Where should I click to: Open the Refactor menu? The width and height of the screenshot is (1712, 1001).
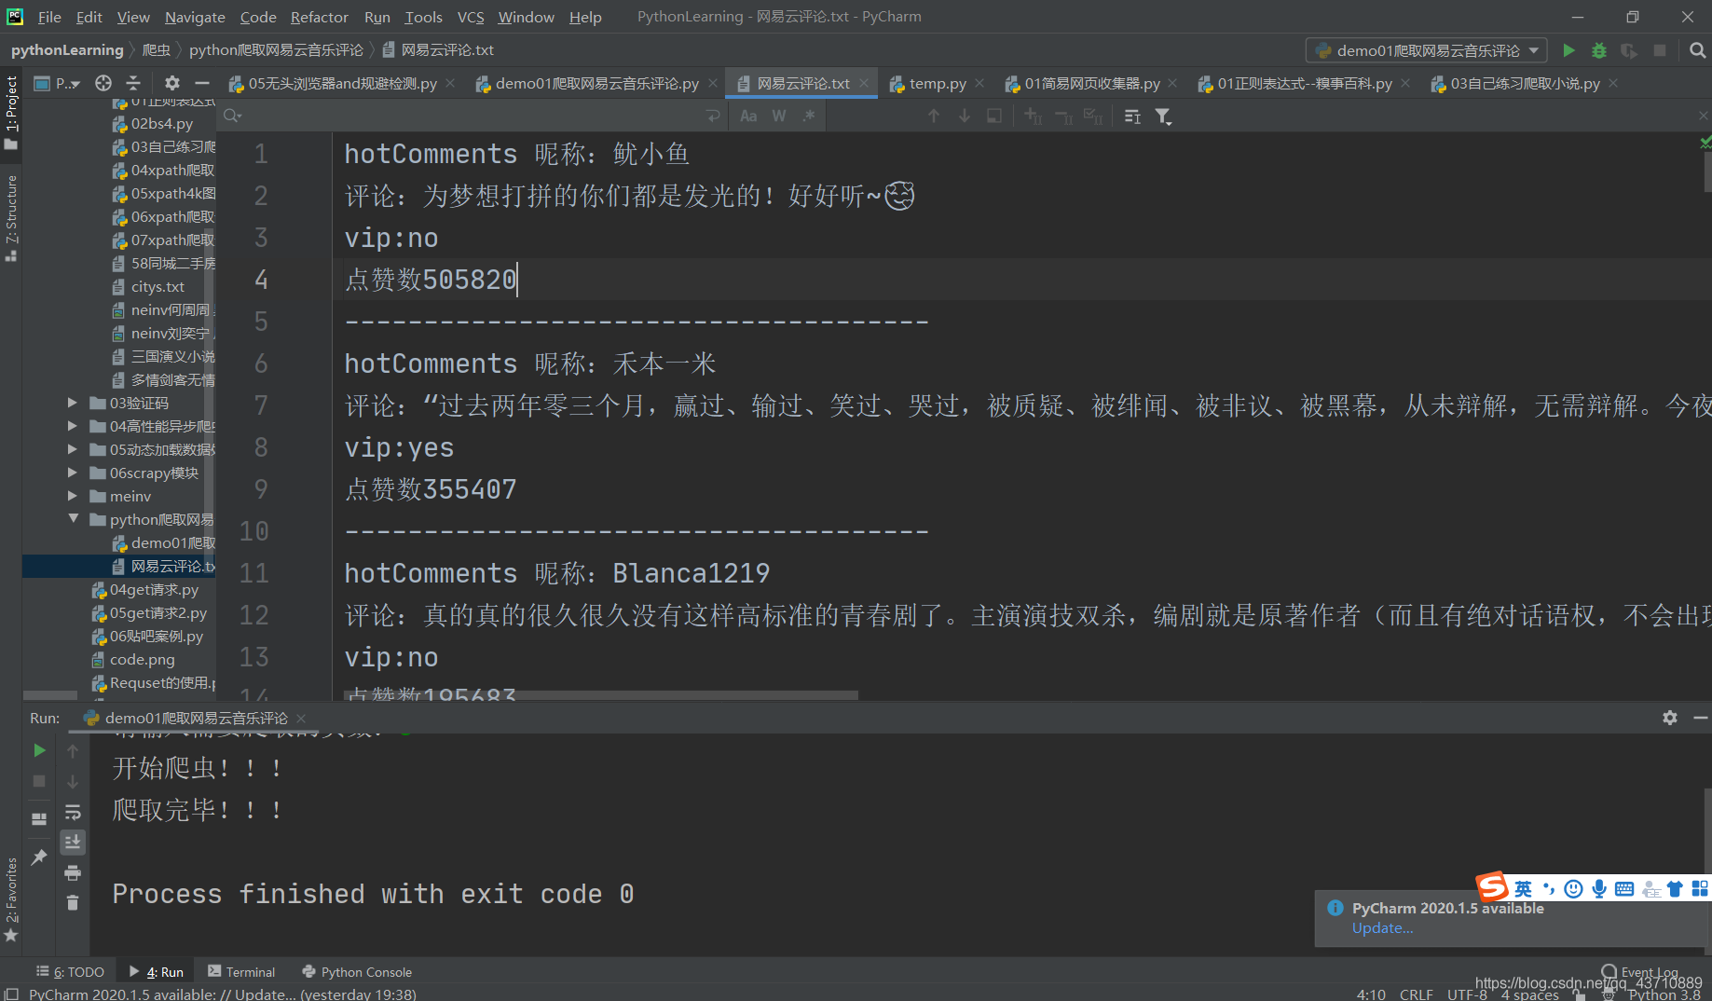coord(319,17)
